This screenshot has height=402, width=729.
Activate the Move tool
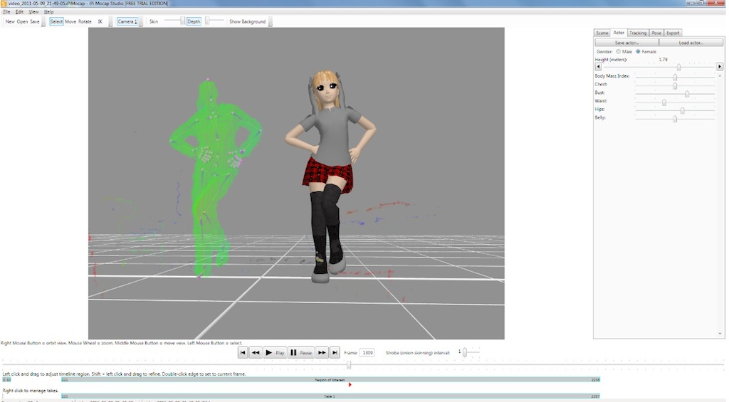coord(70,21)
